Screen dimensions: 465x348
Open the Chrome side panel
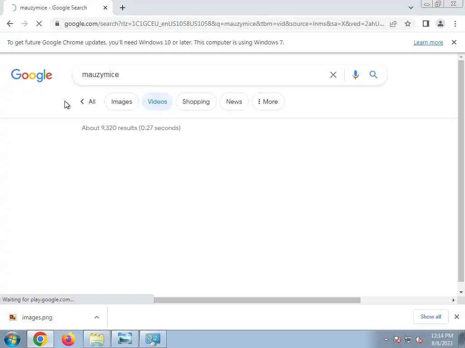click(x=426, y=24)
